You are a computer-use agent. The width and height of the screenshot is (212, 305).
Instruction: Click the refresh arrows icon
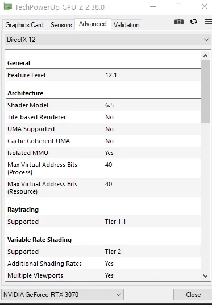click(x=193, y=22)
